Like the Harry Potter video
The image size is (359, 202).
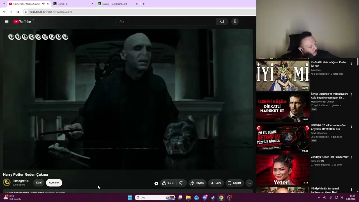tap(168, 183)
